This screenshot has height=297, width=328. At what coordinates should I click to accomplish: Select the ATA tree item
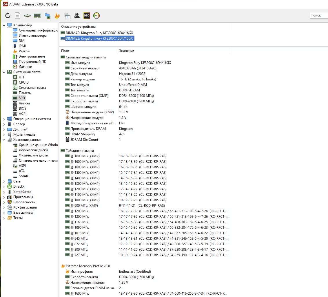coord(21,171)
